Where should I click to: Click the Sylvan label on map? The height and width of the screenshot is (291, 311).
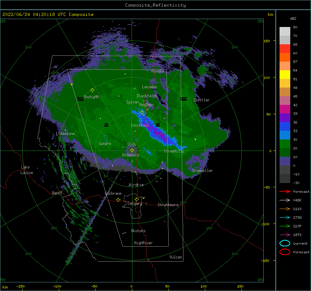pos(132,102)
